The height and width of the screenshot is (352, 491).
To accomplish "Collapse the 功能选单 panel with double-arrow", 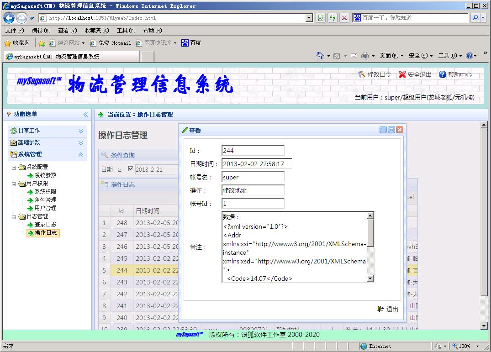I will (85, 115).
